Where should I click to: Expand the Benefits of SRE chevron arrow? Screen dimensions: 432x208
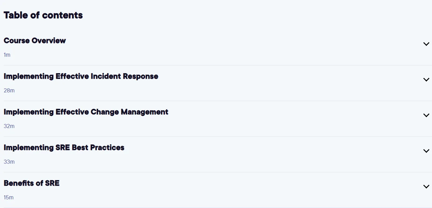click(426, 187)
